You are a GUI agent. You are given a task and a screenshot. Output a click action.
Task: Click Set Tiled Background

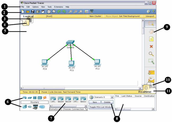129,16
